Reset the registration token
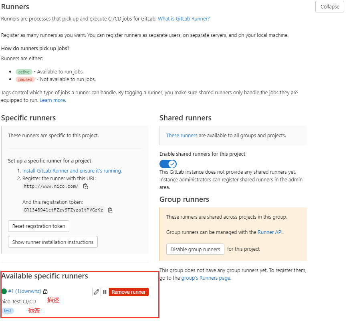This screenshot has width=353, height=321. [39, 226]
